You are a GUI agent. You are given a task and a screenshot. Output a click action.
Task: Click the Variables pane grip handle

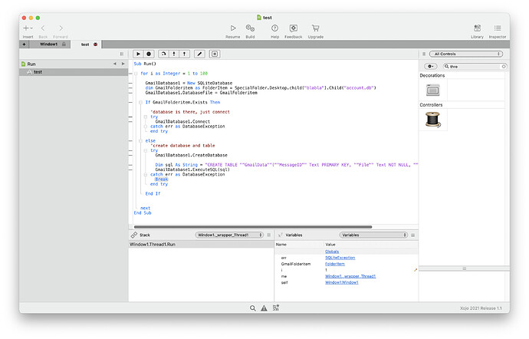click(413, 235)
